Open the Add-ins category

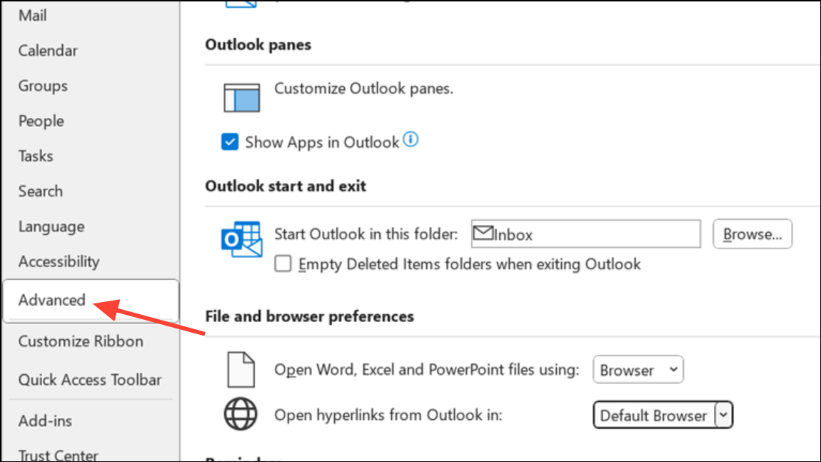click(45, 421)
